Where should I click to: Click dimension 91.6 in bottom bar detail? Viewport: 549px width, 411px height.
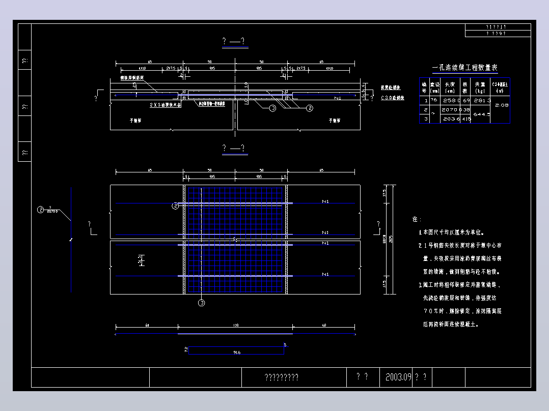[237, 352]
